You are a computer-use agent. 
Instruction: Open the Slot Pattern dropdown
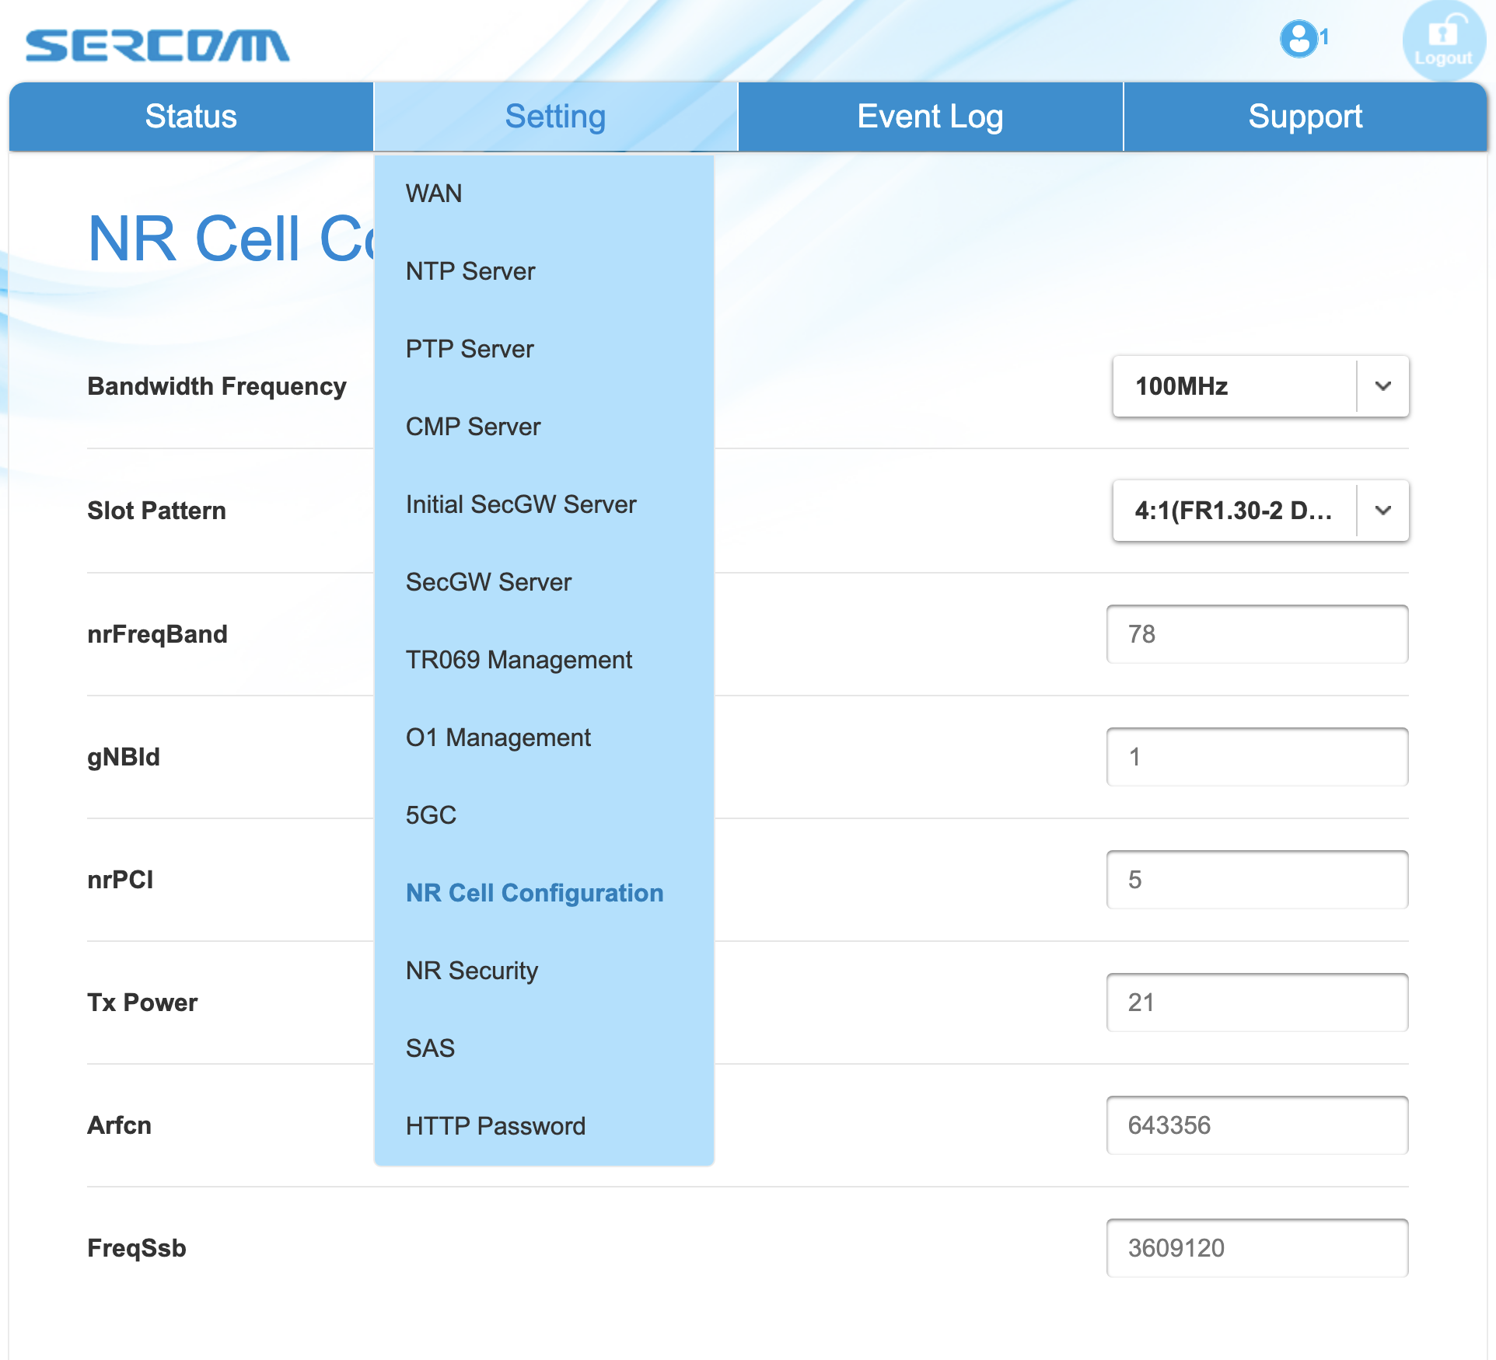[1260, 511]
